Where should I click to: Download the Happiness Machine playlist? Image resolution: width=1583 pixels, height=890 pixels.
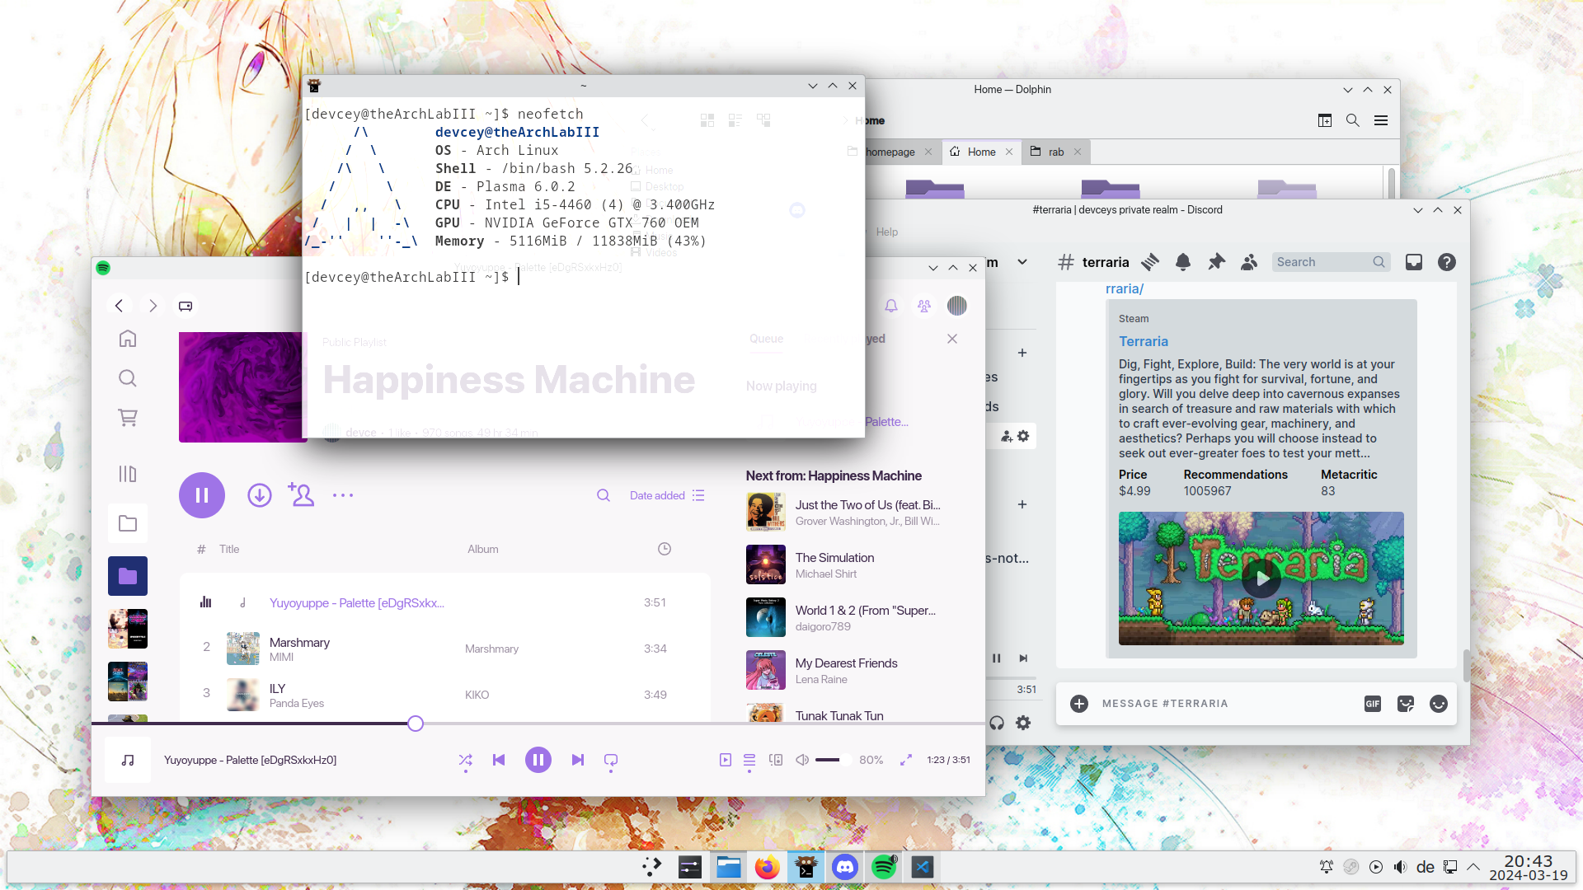pyautogui.click(x=260, y=495)
